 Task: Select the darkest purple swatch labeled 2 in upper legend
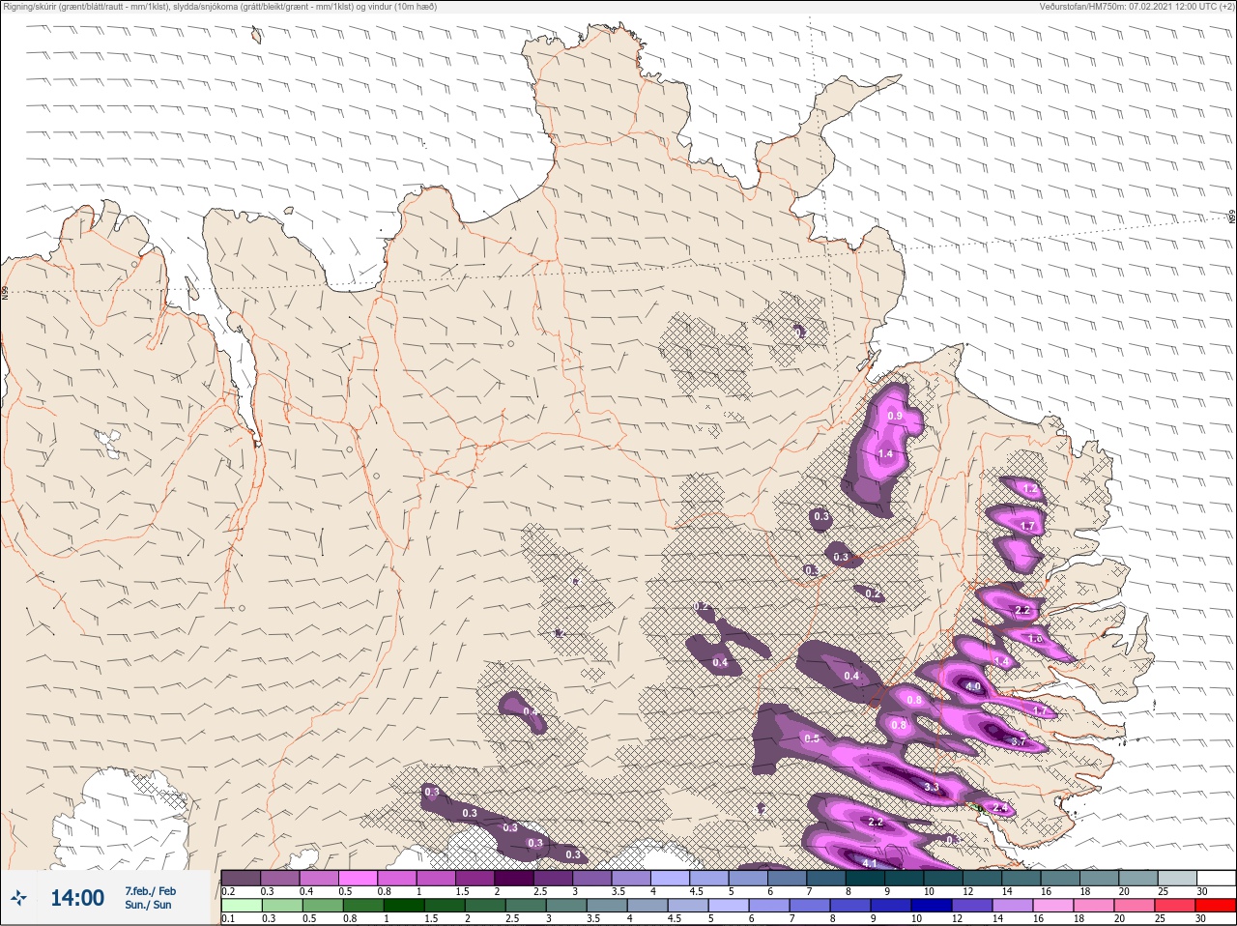(x=513, y=878)
